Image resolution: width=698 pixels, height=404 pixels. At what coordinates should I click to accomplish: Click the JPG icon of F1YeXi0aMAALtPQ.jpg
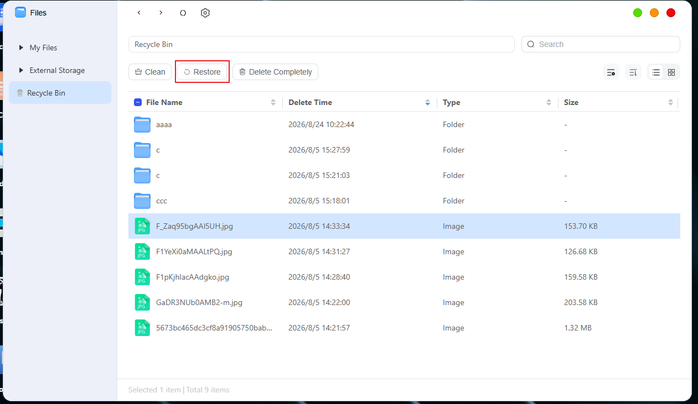pyautogui.click(x=142, y=251)
